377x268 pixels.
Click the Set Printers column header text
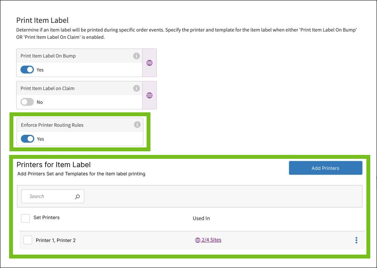pos(46,218)
